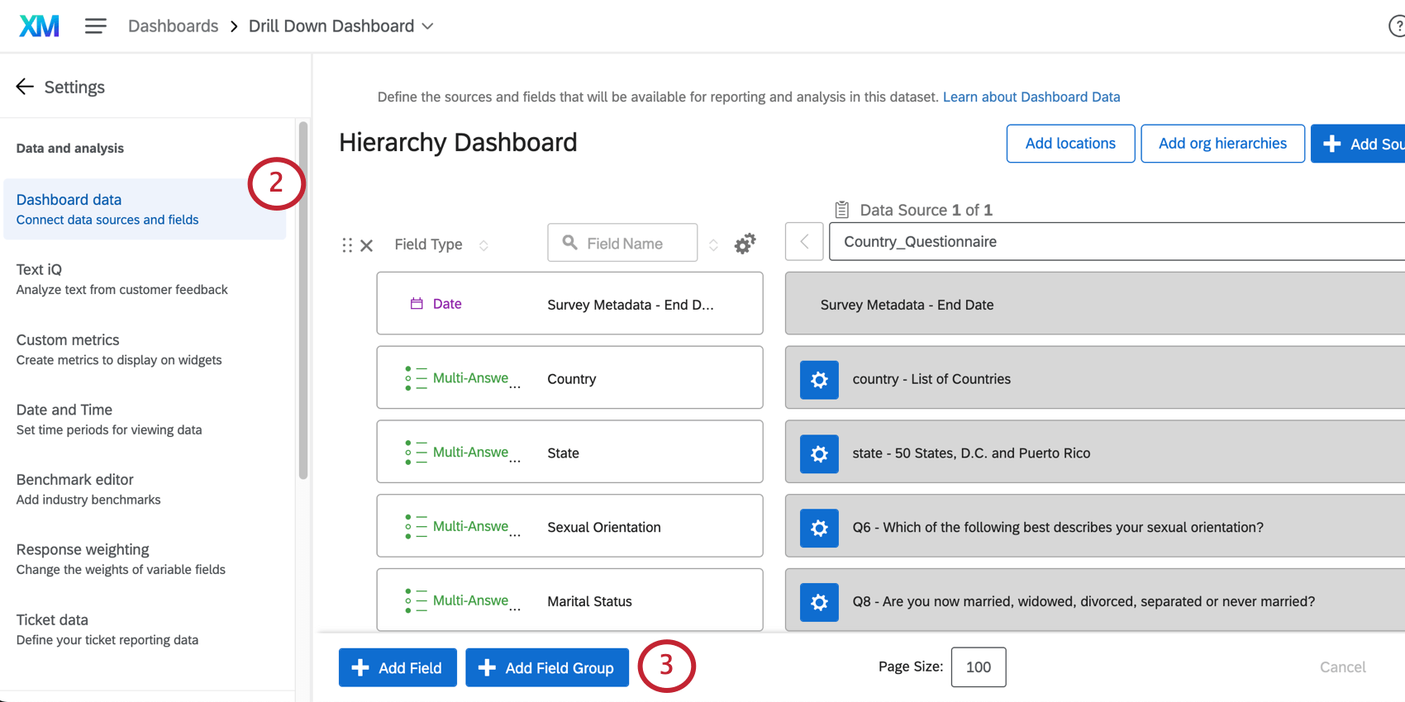Click the Add Field button
This screenshot has width=1405, height=702.
[x=398, y=667]
